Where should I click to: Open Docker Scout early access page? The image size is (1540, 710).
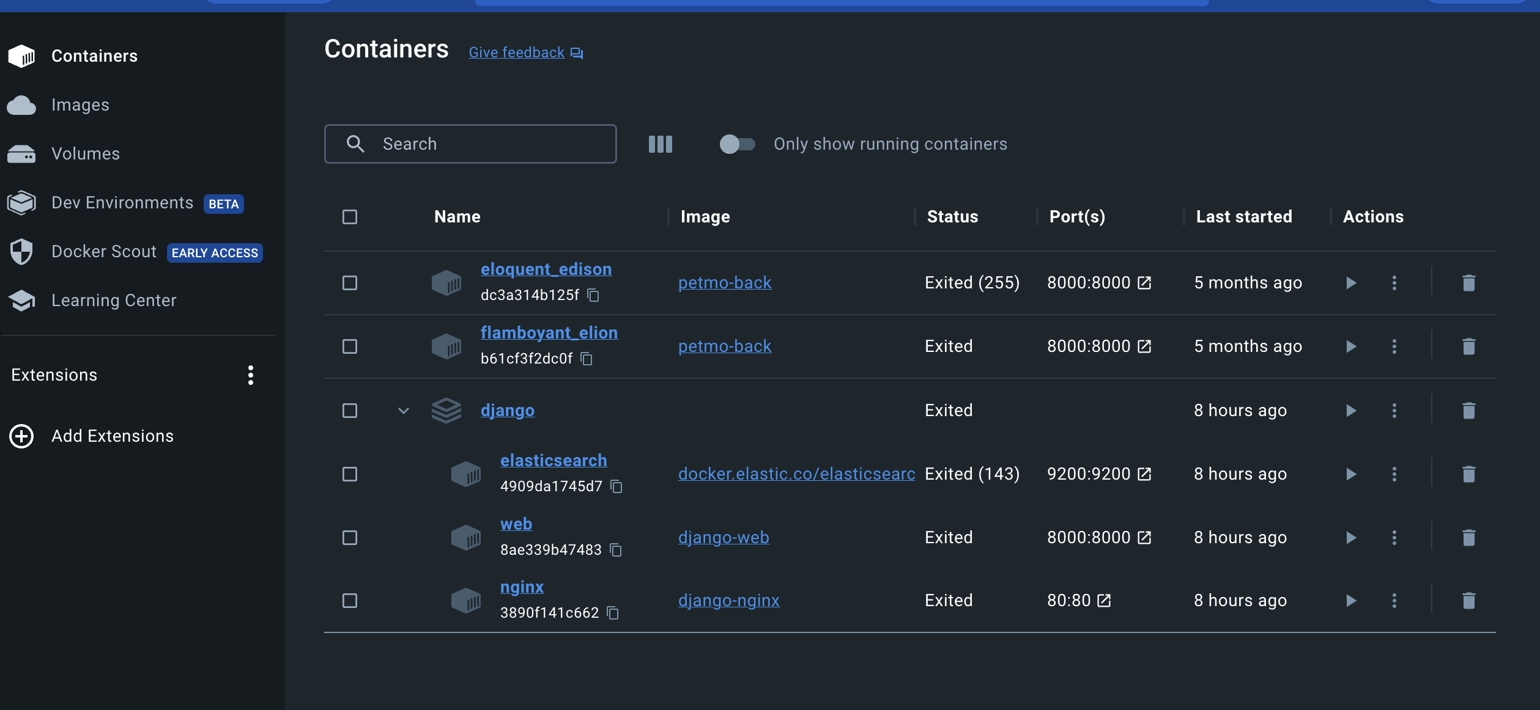[x=103, y=251]
